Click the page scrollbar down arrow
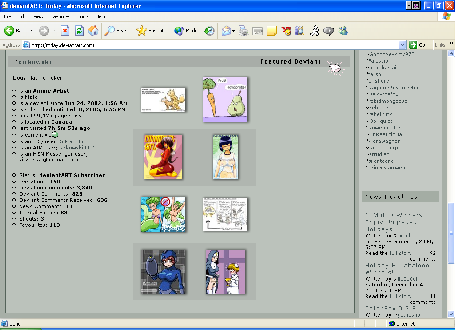Image resolution: width=455 pixels, height=330 pixels. (x=451, y=314)
